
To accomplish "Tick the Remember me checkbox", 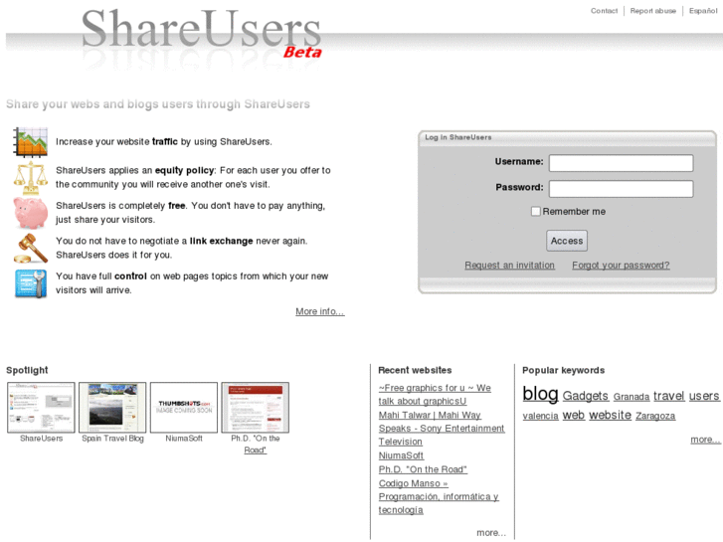I will pyautogui.click(x=535, y=211).
